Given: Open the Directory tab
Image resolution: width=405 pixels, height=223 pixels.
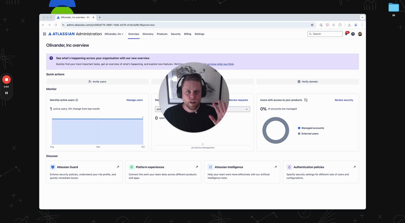Looking at the screenshot, I should pos(148,34).
